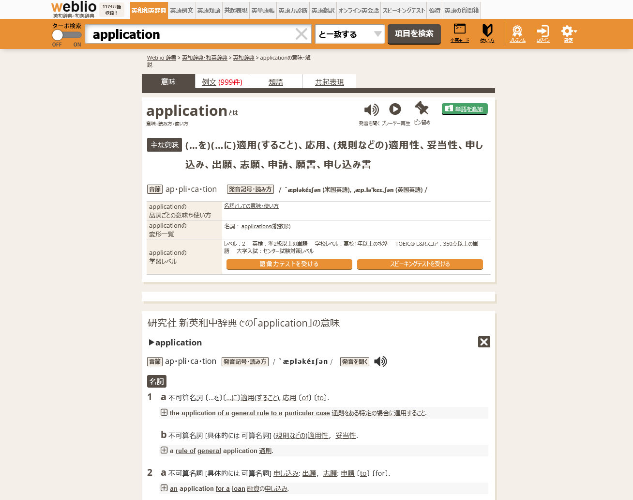Open the settings gear menu
This screenshot has height=500, width=633.
[568, 31]
